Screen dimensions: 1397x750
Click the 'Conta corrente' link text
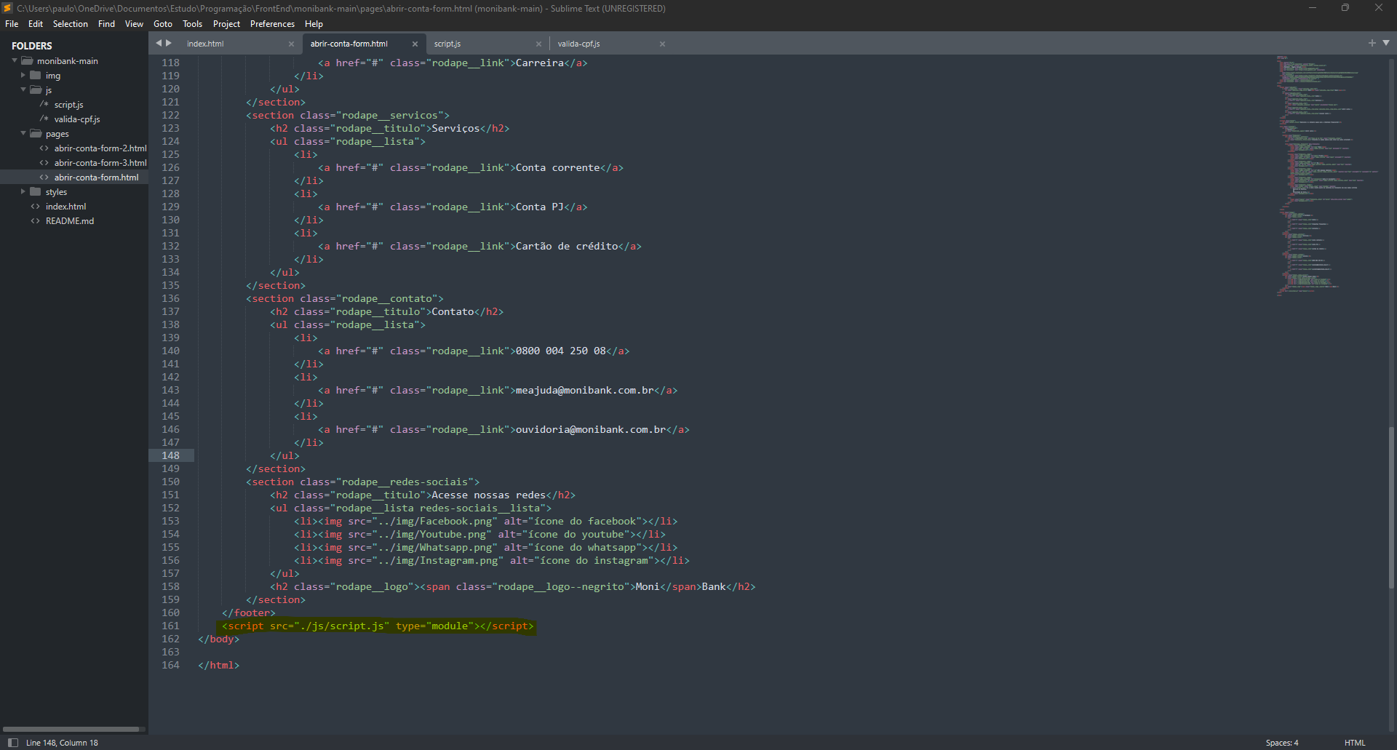point(558,167)
